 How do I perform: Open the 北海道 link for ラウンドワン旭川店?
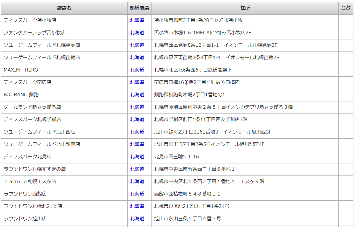(x=137, y=219)
